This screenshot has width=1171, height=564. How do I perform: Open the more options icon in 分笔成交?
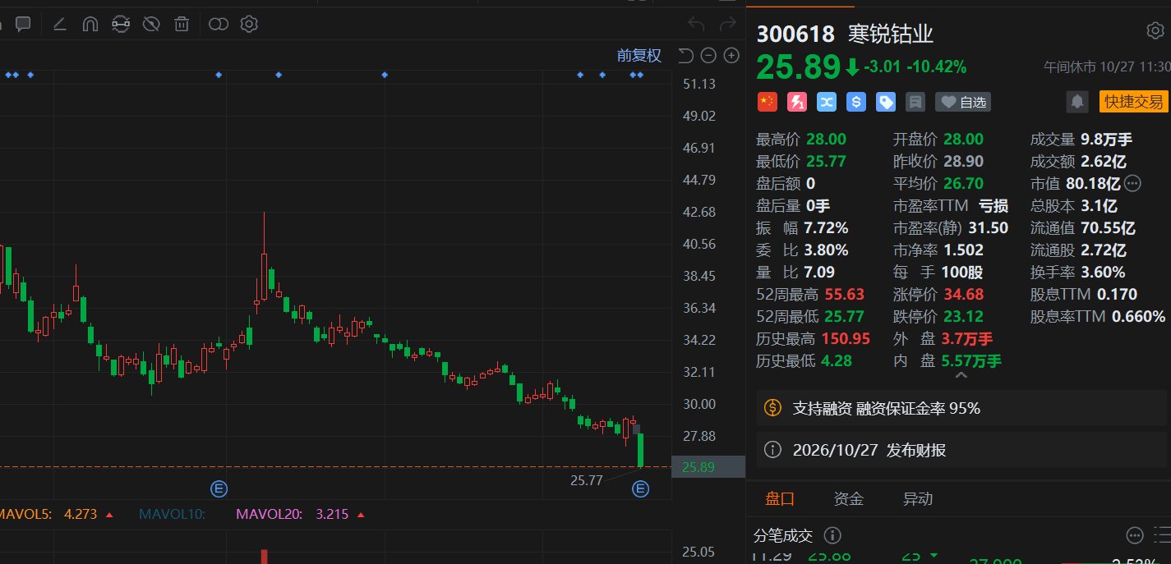(x=1135, y=536)
